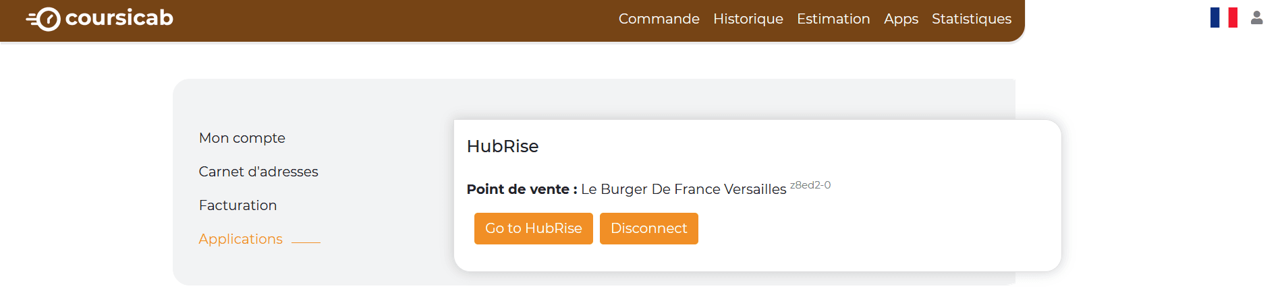This screenshot has height=303, width=1280.
Task: Click the z8ed2-0 location code
Action: point(810,185)
